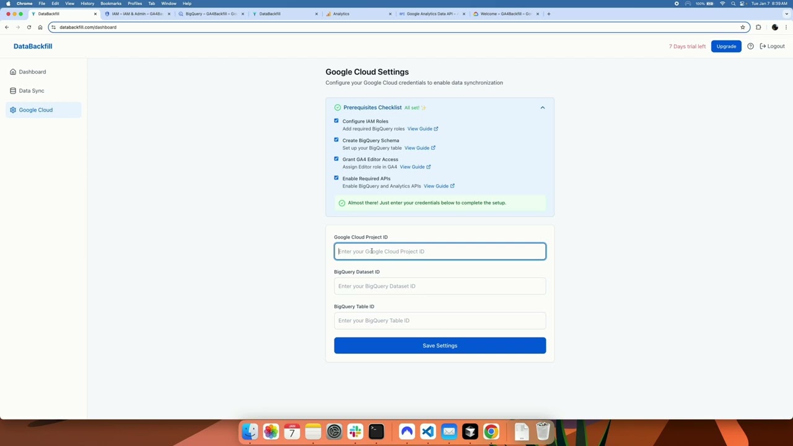Toggle the Create BigQuery Schema checkbox
Image resolution: width=793 pixels, height=446 pixels.
336,140
